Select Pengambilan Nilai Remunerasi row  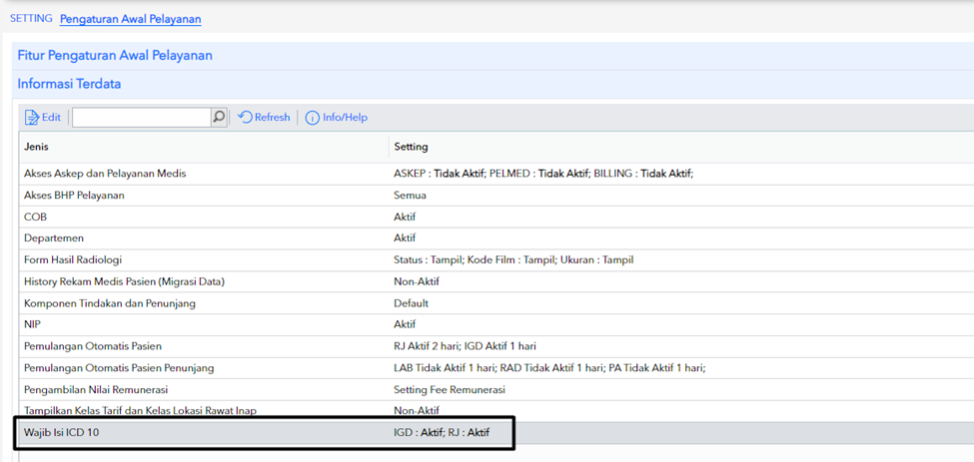click(x=96, y=389)
